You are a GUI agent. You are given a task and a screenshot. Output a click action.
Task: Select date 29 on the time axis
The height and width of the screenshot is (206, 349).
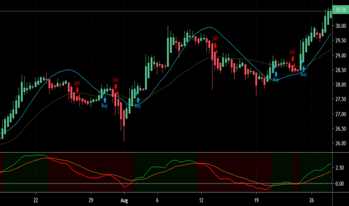point(91,200)
